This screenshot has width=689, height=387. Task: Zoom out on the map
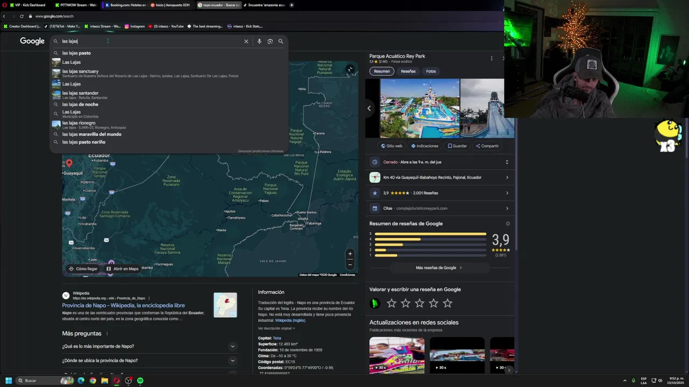pos(350,264)
